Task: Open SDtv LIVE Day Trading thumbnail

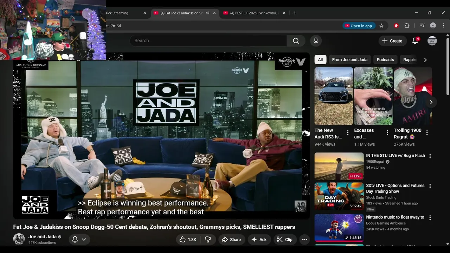Action: pyautogui.click(x=339, y=196)
